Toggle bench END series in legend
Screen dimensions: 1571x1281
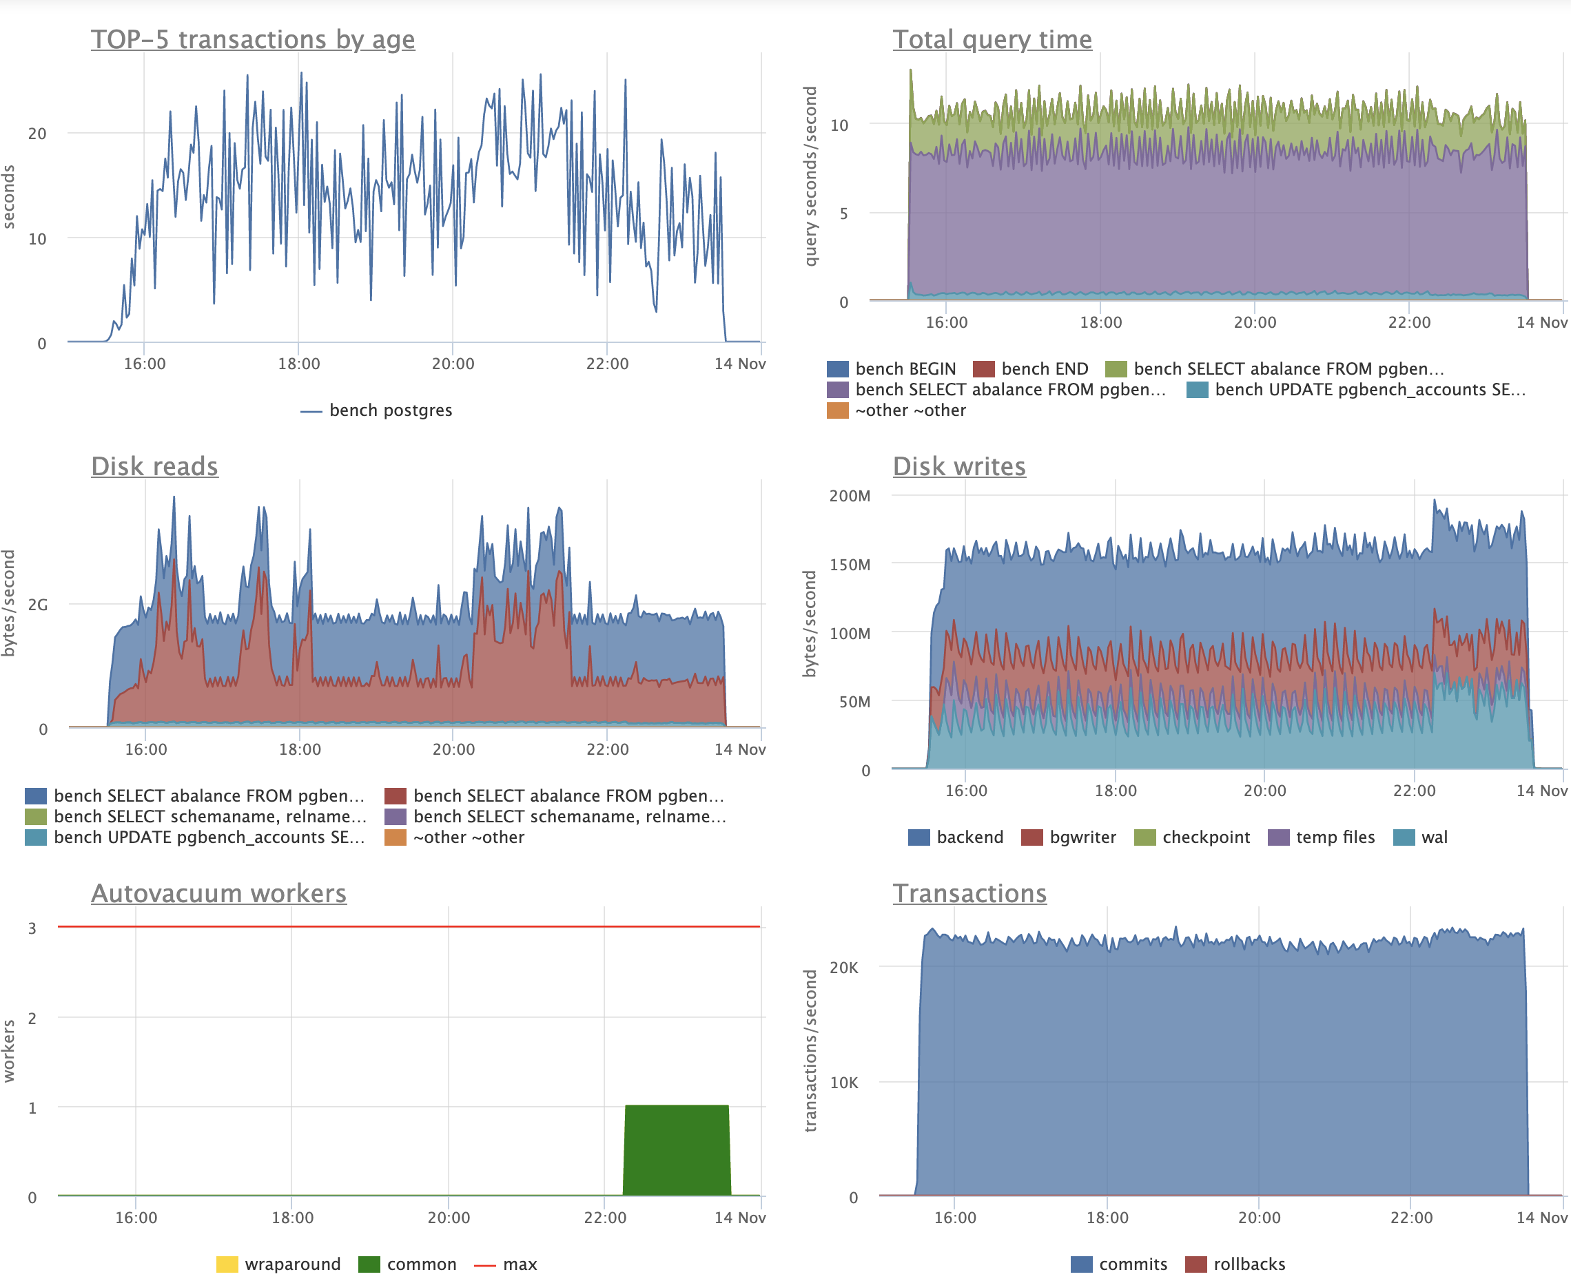[1044, 369]
